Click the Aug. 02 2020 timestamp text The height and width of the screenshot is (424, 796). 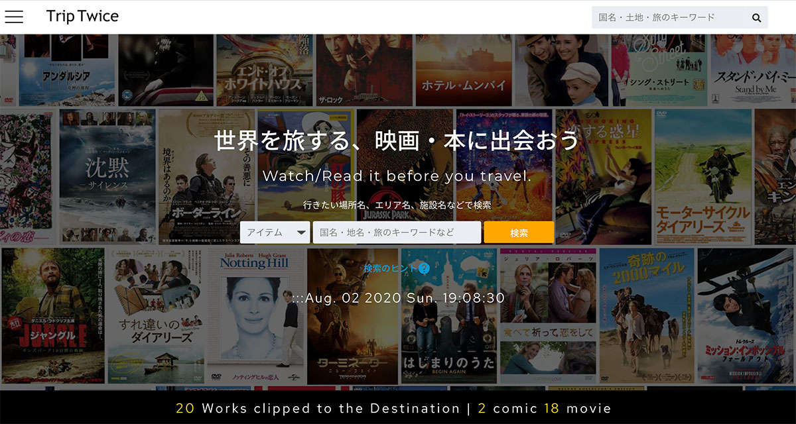pos(398,297)
